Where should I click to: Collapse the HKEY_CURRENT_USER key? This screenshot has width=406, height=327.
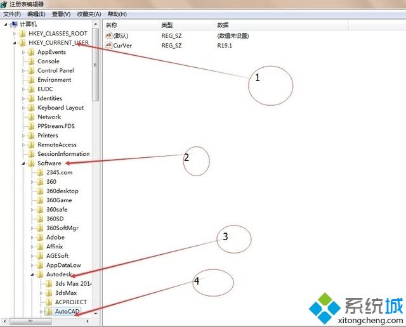pos(15,43)
